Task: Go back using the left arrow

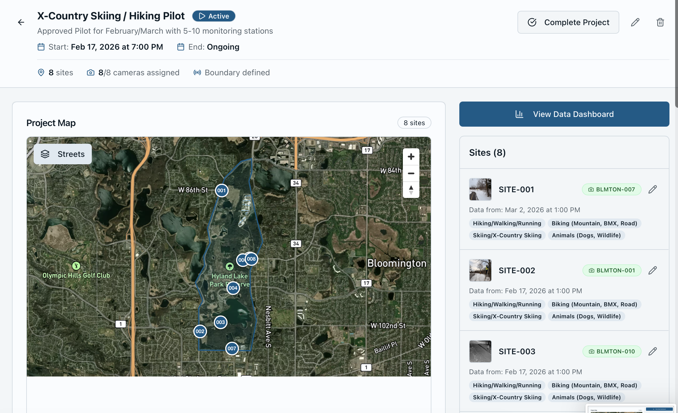Action: coord(21,22)
